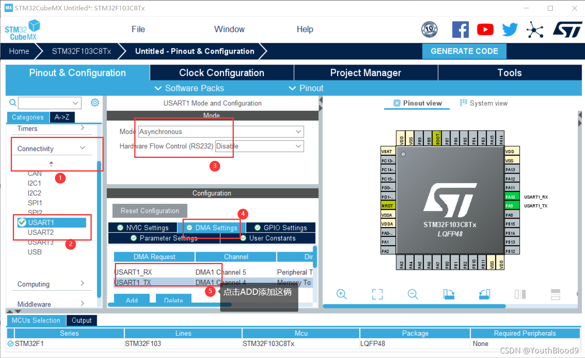Image resolution: width=585 pixels, height=358 pixels.
Task: Click the VBAT pin on the chip
Action: (388, 151)
